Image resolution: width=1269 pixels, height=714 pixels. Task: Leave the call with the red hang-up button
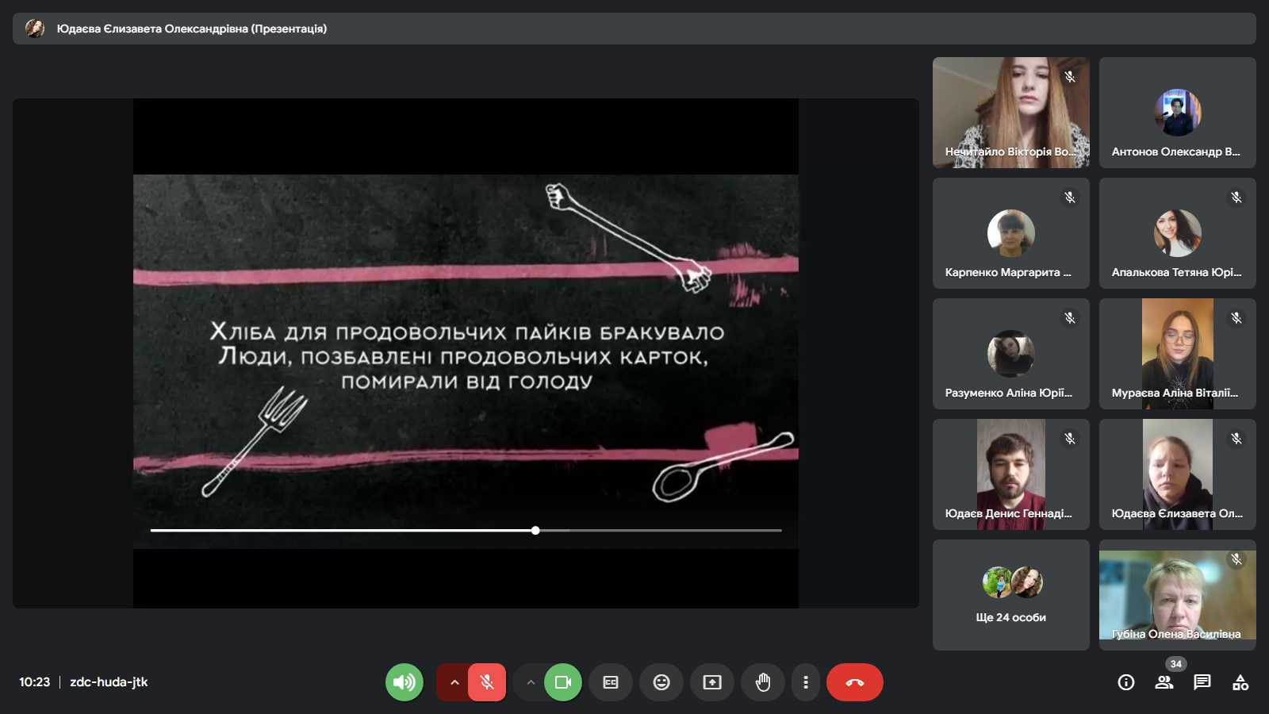tap(855, 682)
